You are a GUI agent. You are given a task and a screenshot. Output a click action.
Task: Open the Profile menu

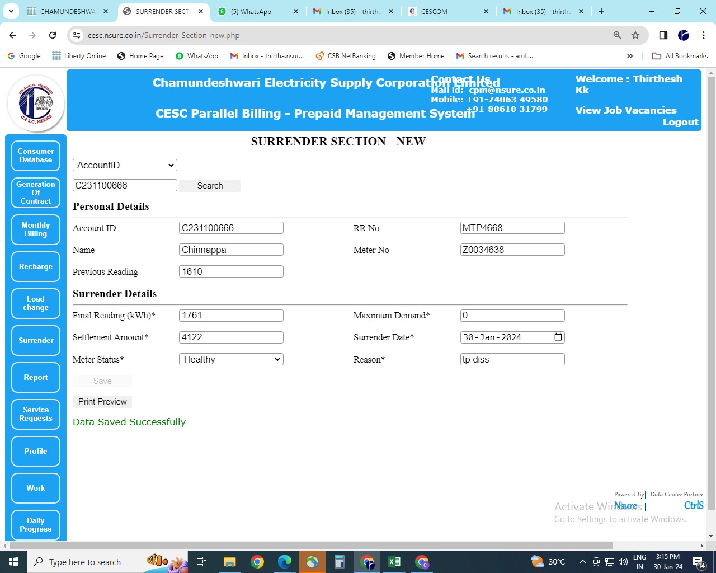click(36, 451)
